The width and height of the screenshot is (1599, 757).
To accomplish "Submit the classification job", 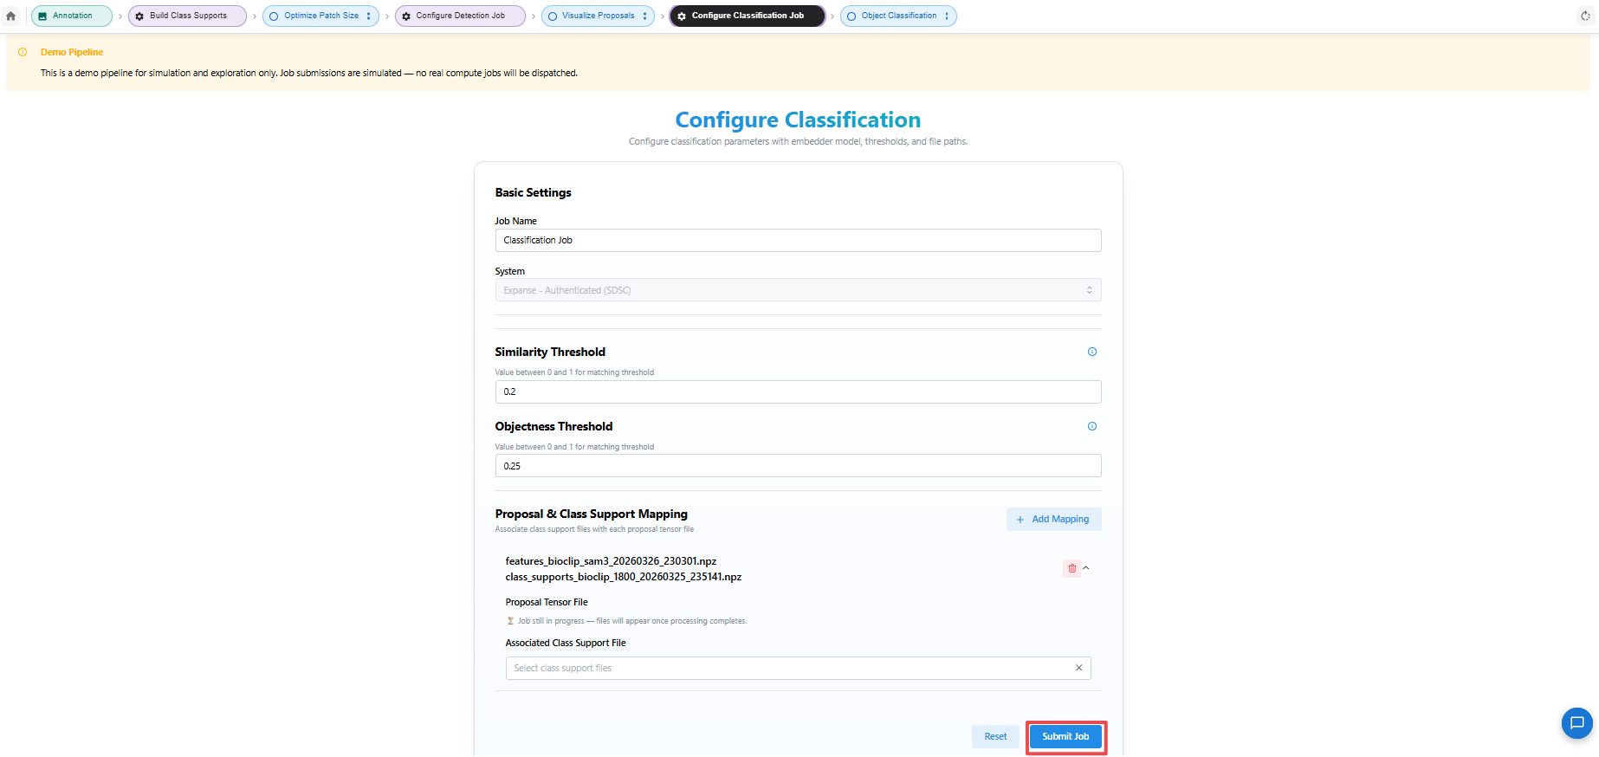I will (1065, 736).
